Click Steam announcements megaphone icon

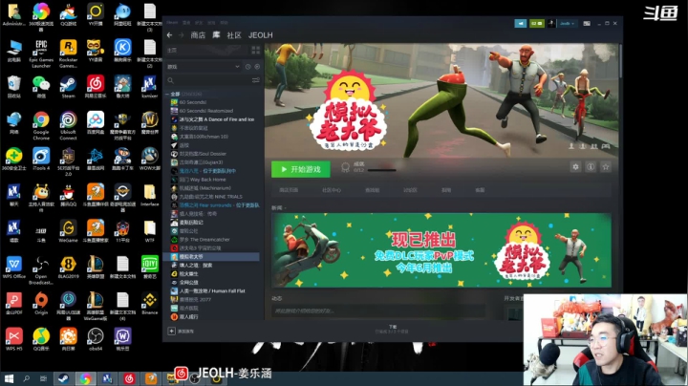[521, 23]
